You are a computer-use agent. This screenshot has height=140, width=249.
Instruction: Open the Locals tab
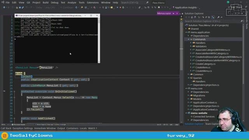coord(83,128)
